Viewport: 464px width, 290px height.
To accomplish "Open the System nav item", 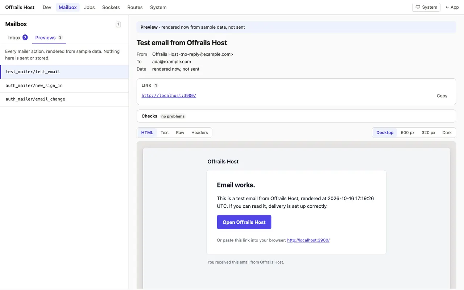I will tap(158, 7).
